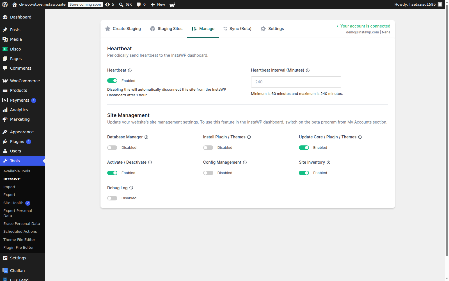Screen dimensions: 449x281
Task: Enable the Config Management toggle
Action: click(x=208, y=173)
